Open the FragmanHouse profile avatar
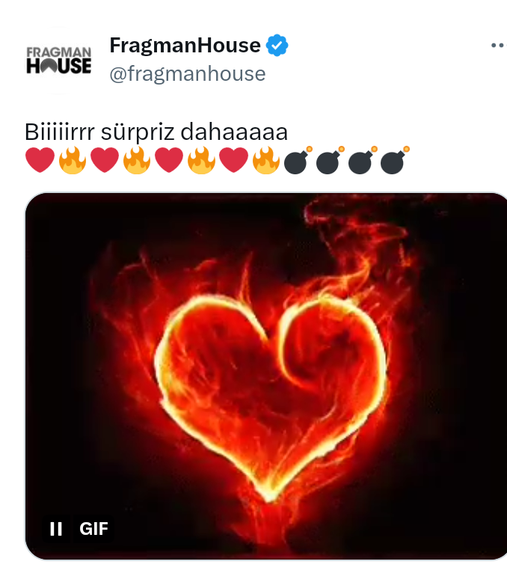This screenshot has height=585, width=507. point(58,60)
